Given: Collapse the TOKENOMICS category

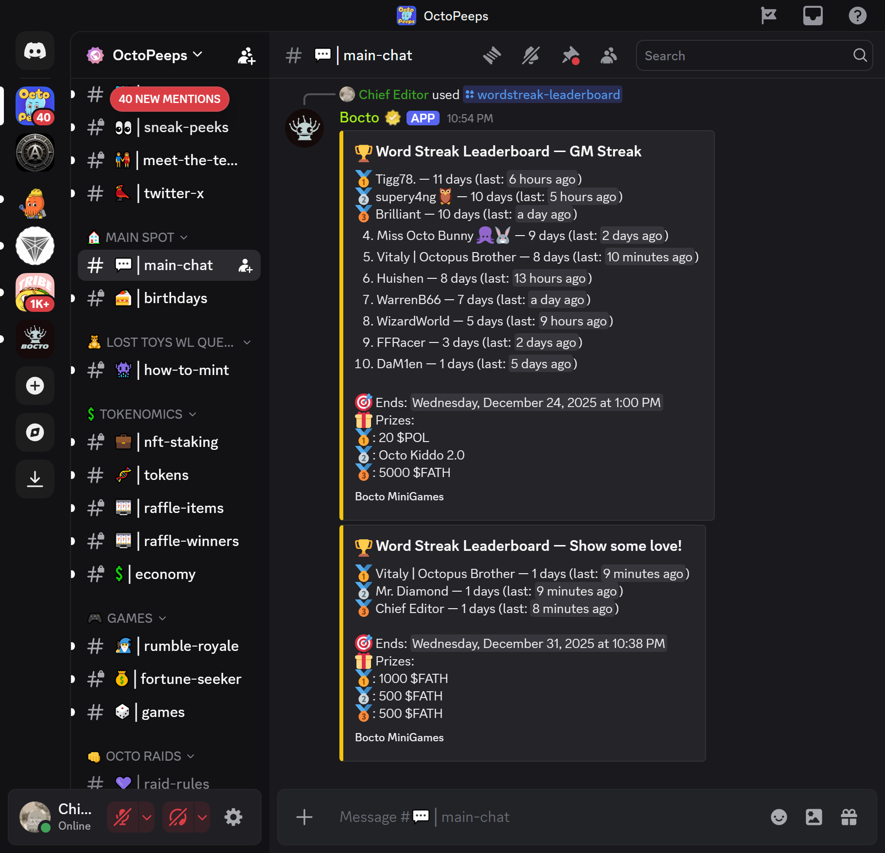Looking at the screenshot, I should (141, 414).
